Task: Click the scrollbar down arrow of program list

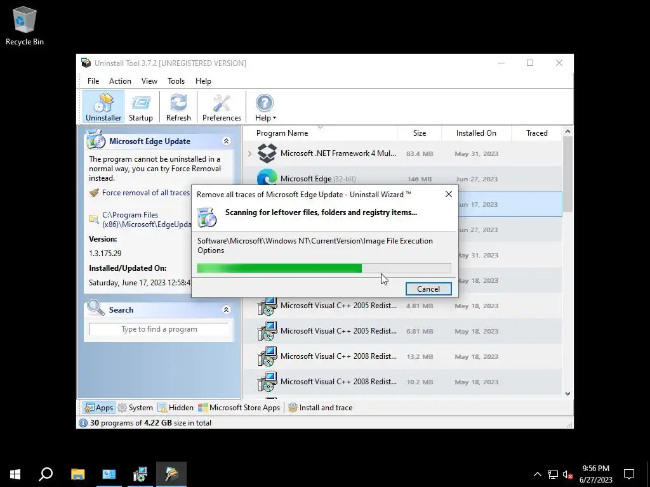Action: 567,394
